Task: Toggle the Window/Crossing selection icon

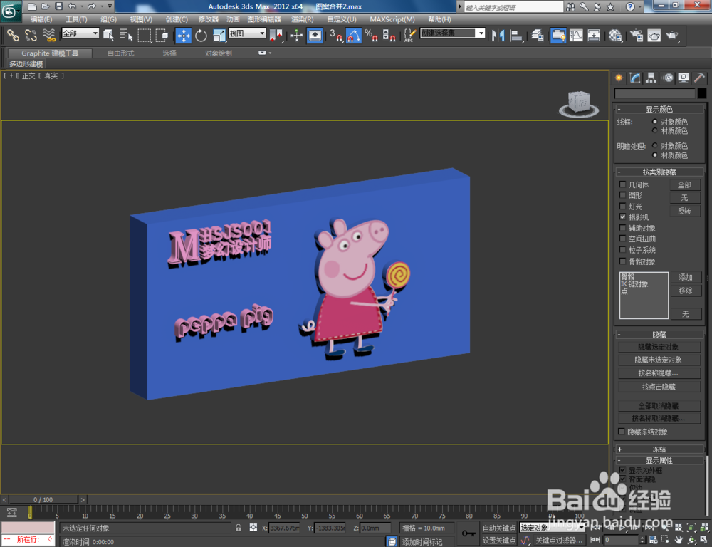Action: (x=162, y=35)
